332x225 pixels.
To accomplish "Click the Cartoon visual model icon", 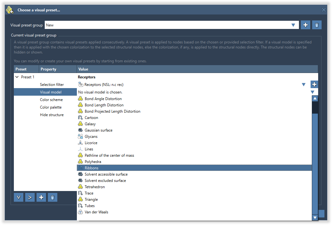I will (x=80, y=118).
